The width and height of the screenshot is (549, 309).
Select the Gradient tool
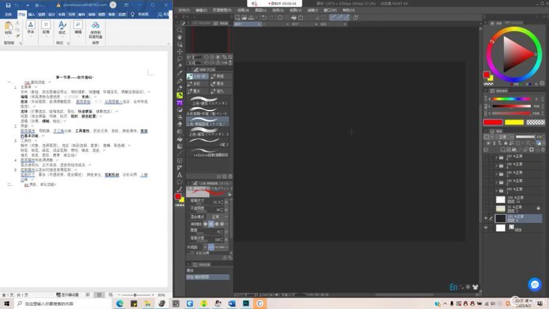[180, 146]
